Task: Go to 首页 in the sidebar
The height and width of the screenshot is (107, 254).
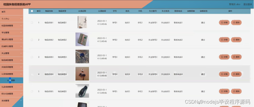Action: tap(12, 12)
